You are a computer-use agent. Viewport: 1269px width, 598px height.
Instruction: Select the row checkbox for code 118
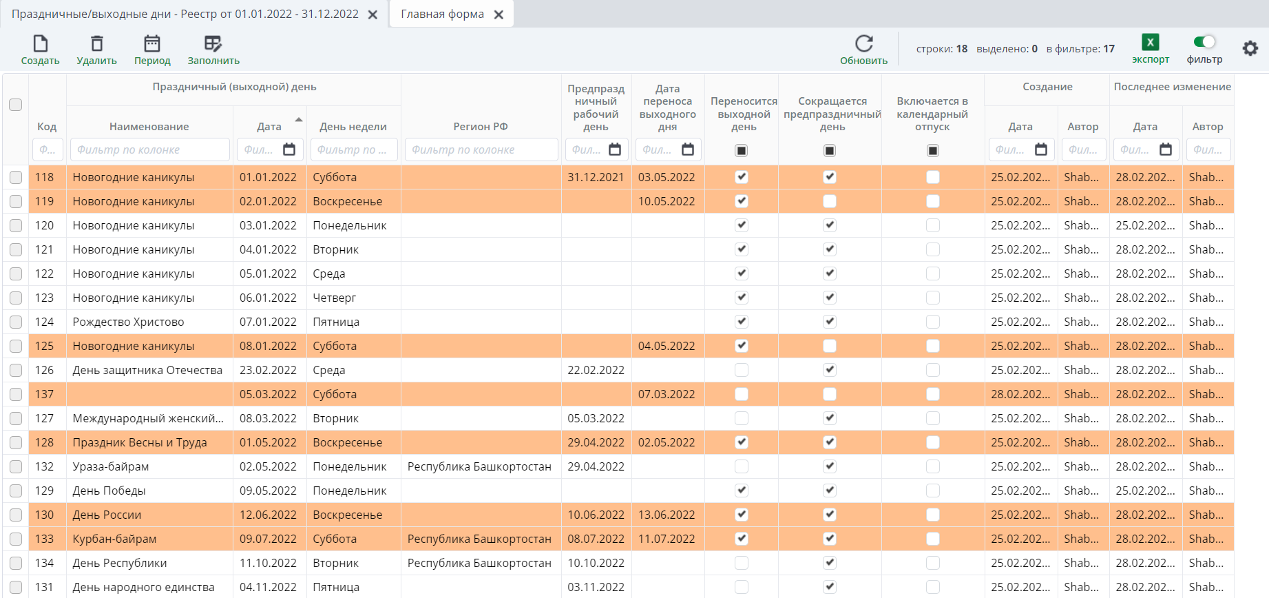coord(15,177)
